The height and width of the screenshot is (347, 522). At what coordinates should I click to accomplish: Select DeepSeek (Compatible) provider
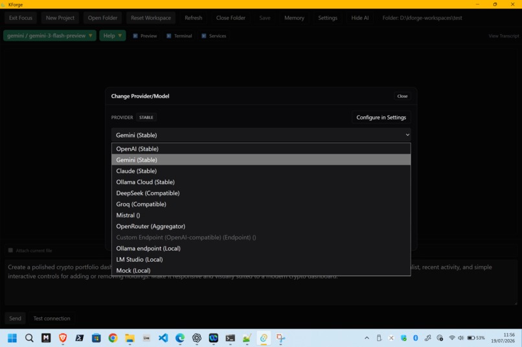tap(261, 193)
